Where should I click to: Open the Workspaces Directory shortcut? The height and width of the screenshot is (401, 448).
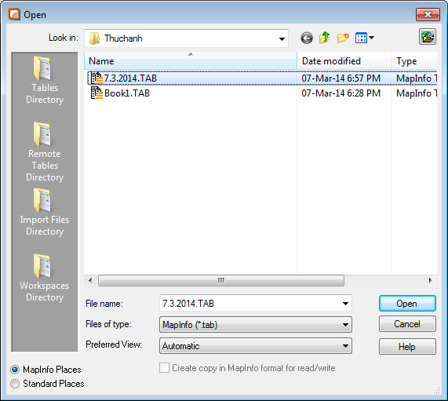click(45, 278)
